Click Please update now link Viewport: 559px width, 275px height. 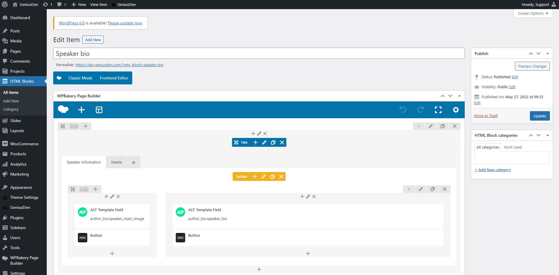[125, 23]
